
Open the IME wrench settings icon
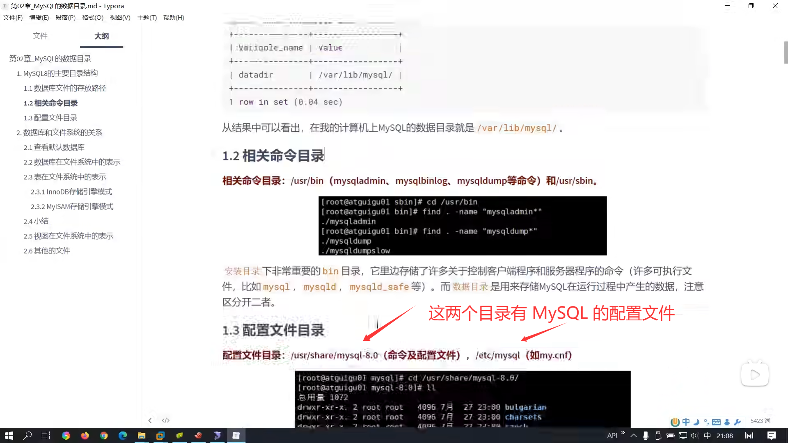pyautogui.click(x=738, y=422)
